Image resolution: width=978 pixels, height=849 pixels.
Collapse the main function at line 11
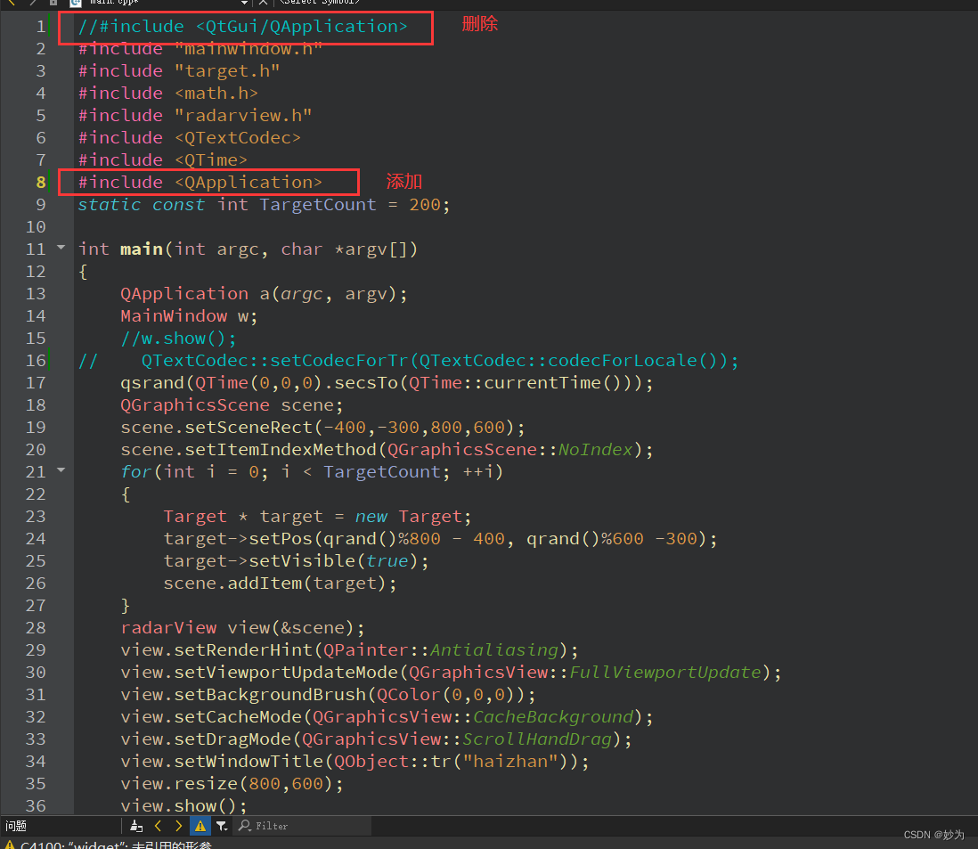pos(60,249)
